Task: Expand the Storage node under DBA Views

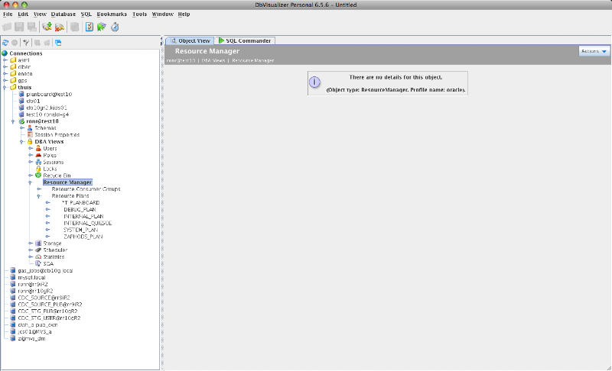Action: click(x=31, y=244)
